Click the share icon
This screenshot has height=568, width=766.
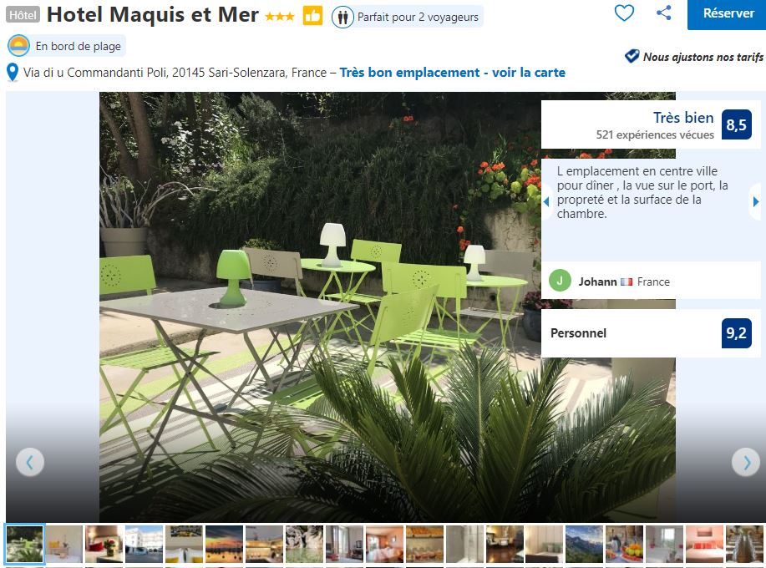tap(663, 13)
